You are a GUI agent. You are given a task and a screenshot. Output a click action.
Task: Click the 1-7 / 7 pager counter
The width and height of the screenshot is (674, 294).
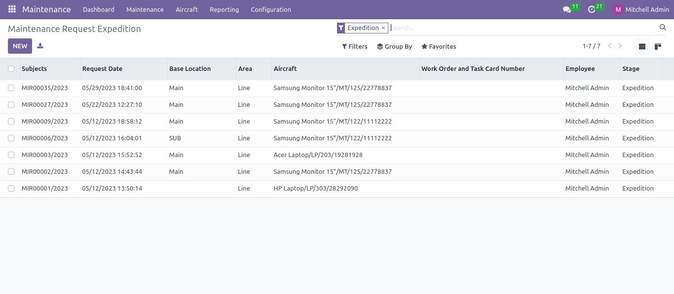[x=591, y=46]
